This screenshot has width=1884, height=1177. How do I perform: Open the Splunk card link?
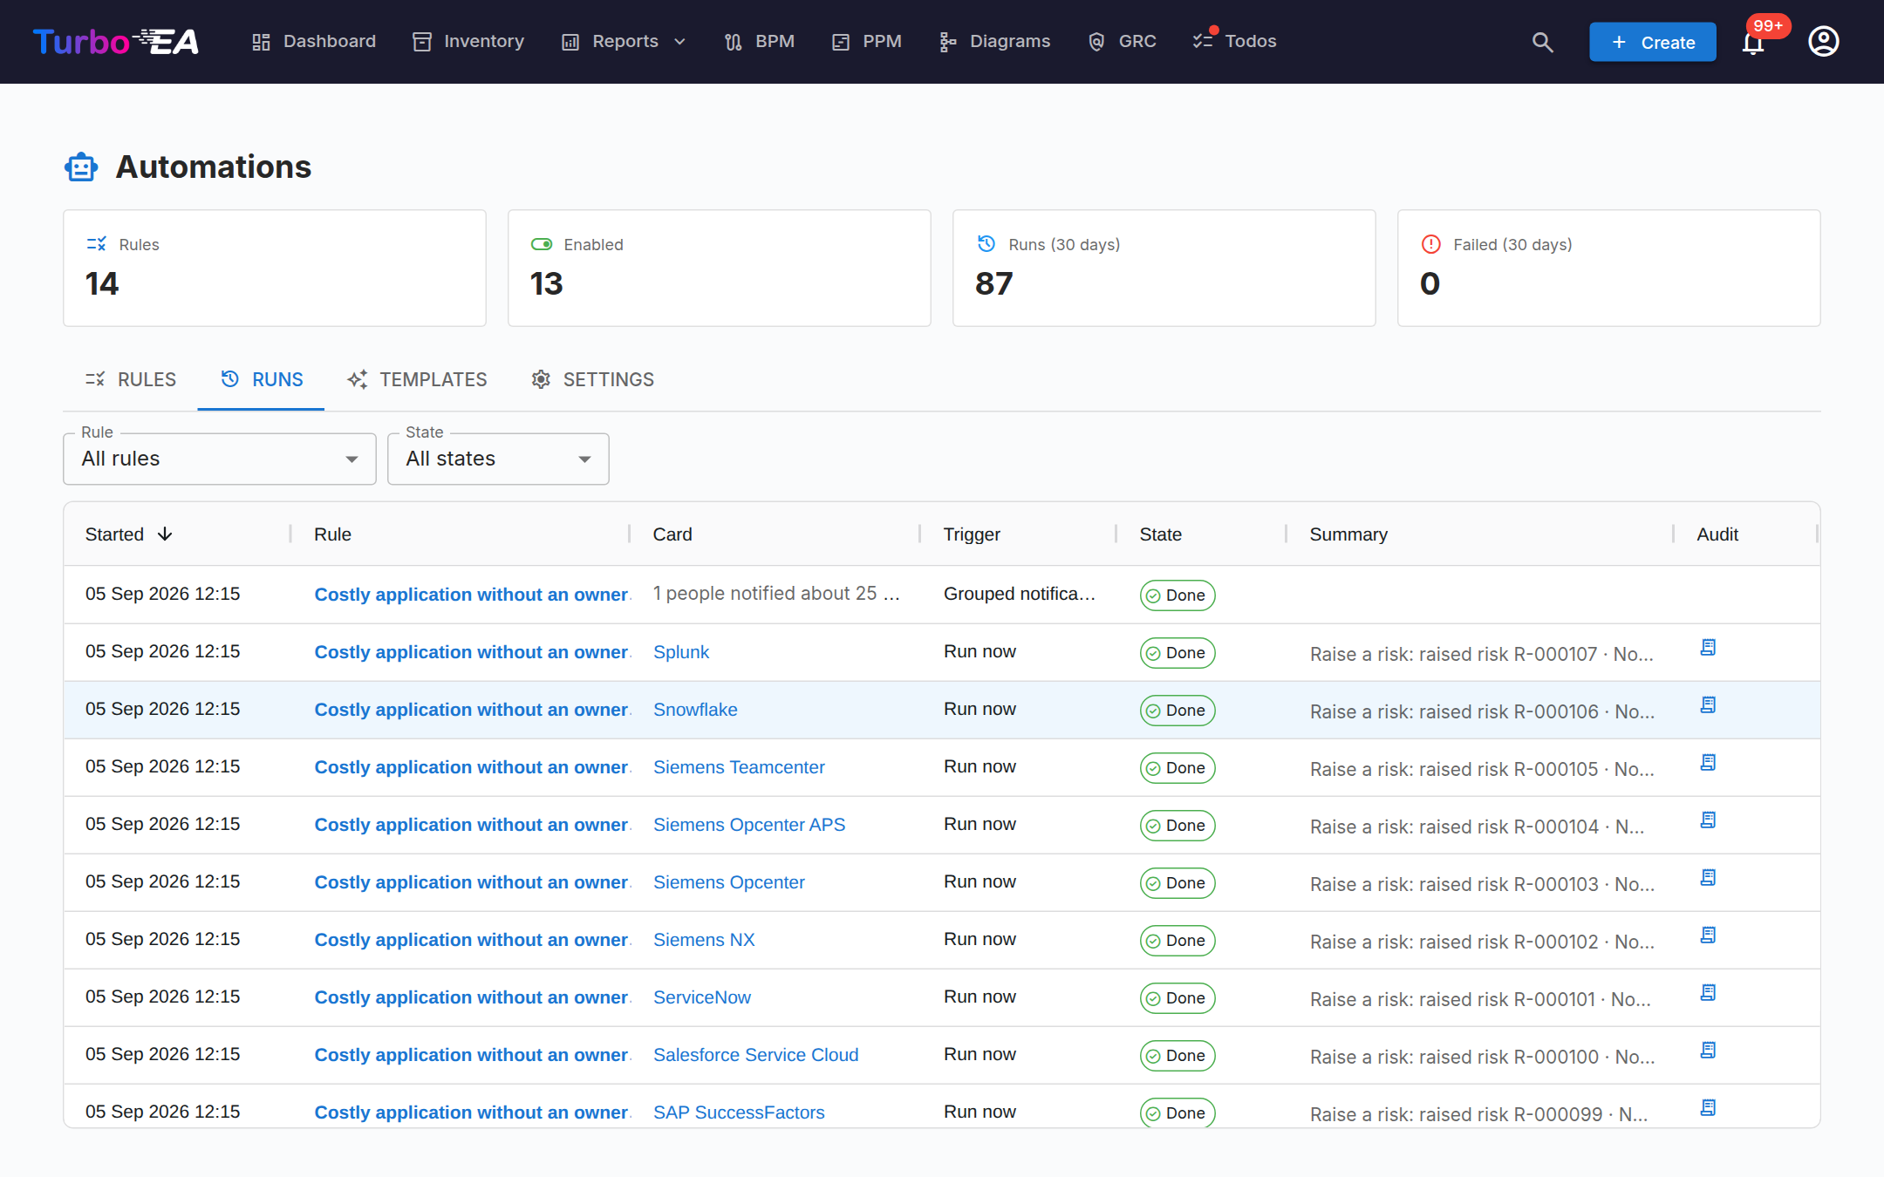point(681,652)
